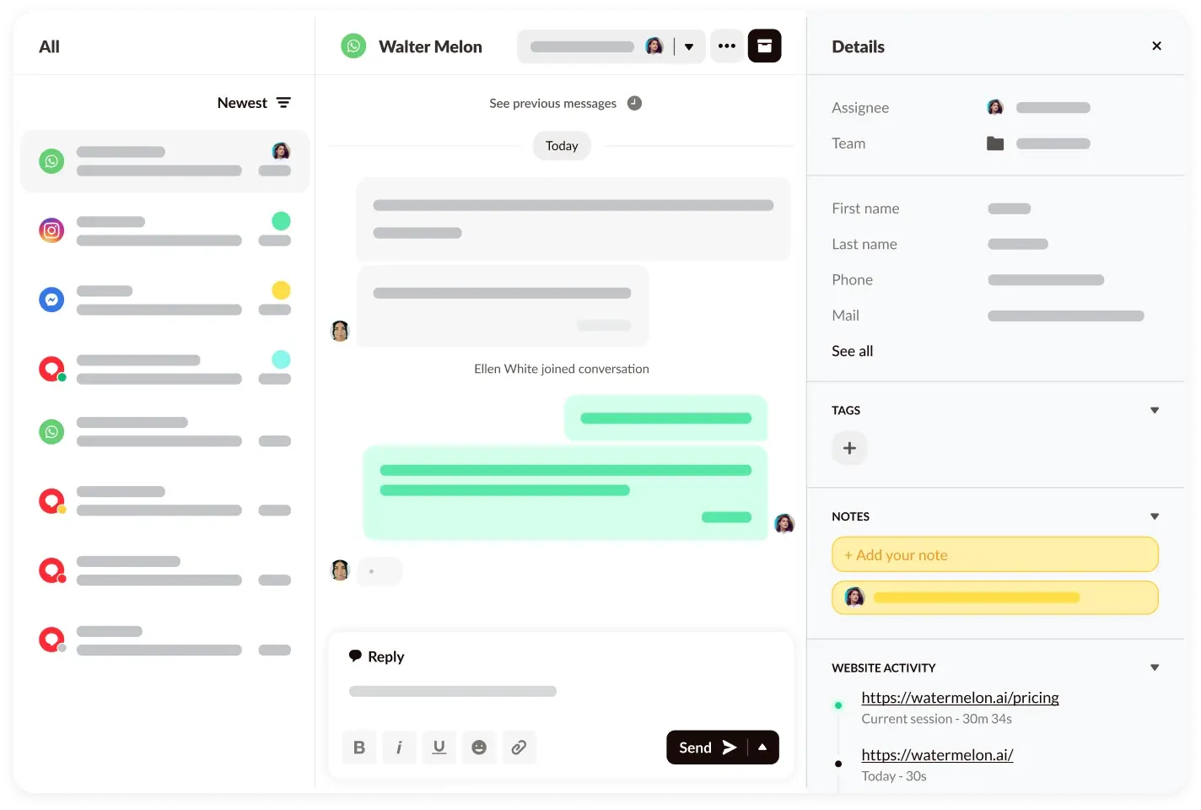
Task: Collapse the WEBSITE ACTIVITY section
Action: pos(1154,667)
